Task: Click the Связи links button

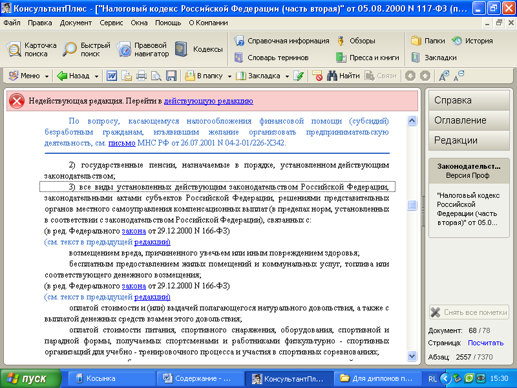Action: coord(381,76)
